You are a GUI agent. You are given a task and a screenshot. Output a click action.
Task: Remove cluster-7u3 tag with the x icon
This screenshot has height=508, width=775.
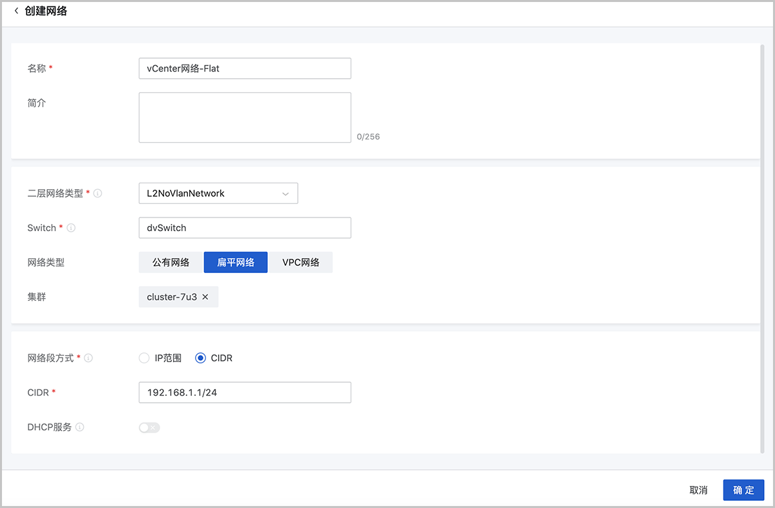pyautogui.click(x=205, y=297)
